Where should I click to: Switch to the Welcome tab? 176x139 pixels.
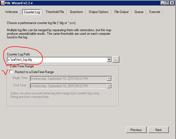pos(12,12)
